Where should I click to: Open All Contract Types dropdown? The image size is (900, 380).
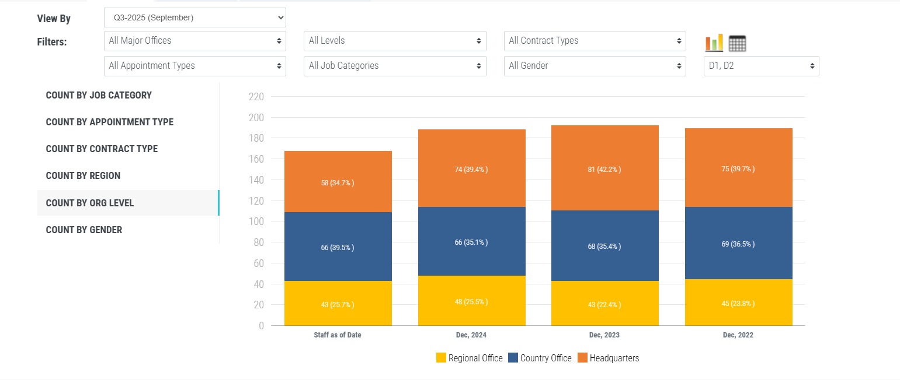pyautogui.click(x=595, y=41)
